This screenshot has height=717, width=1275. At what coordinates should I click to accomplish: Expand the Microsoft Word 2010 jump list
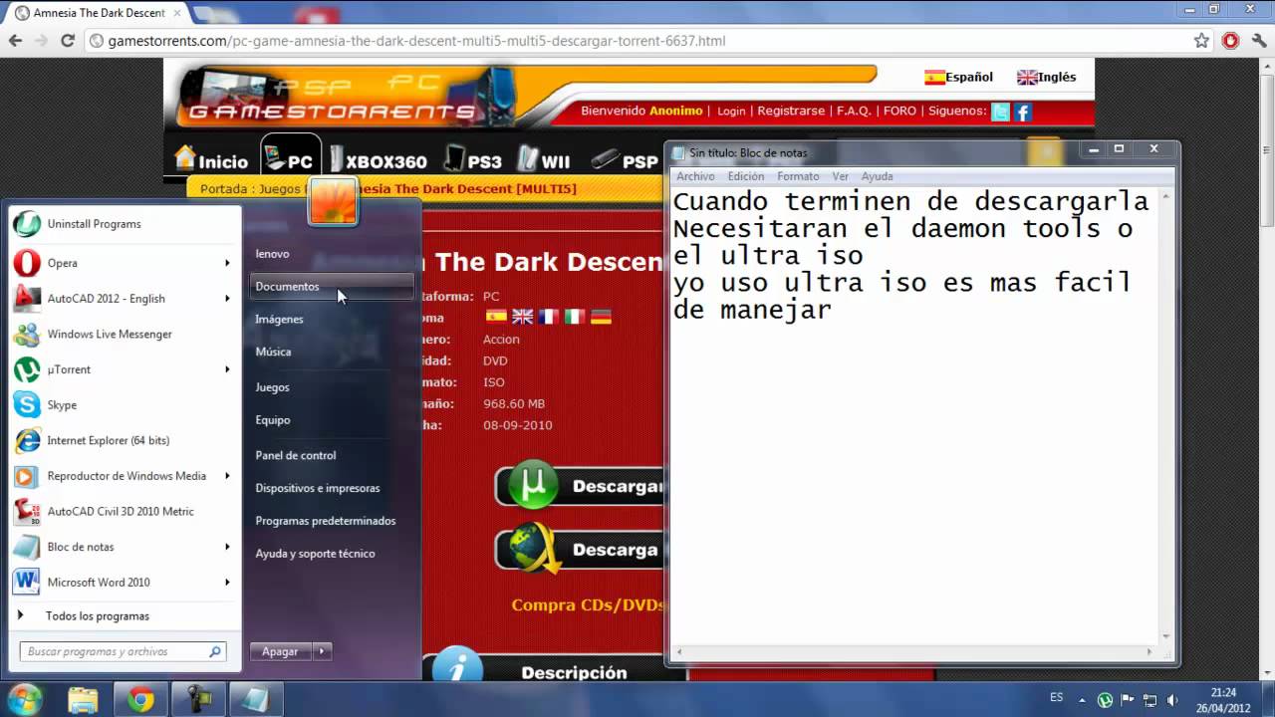point(227,583)
